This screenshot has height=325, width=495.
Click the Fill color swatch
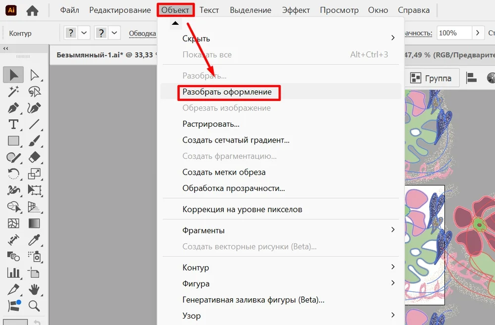pos(15,321)
